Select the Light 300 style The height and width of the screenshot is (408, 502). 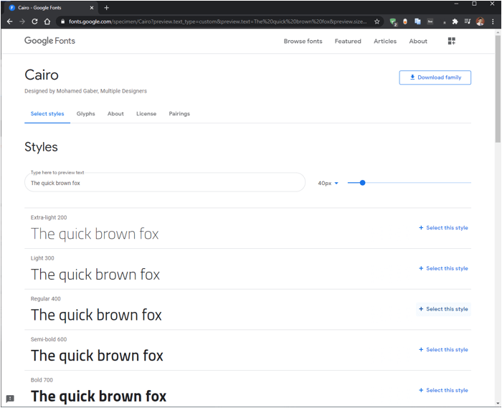[443, 268]
